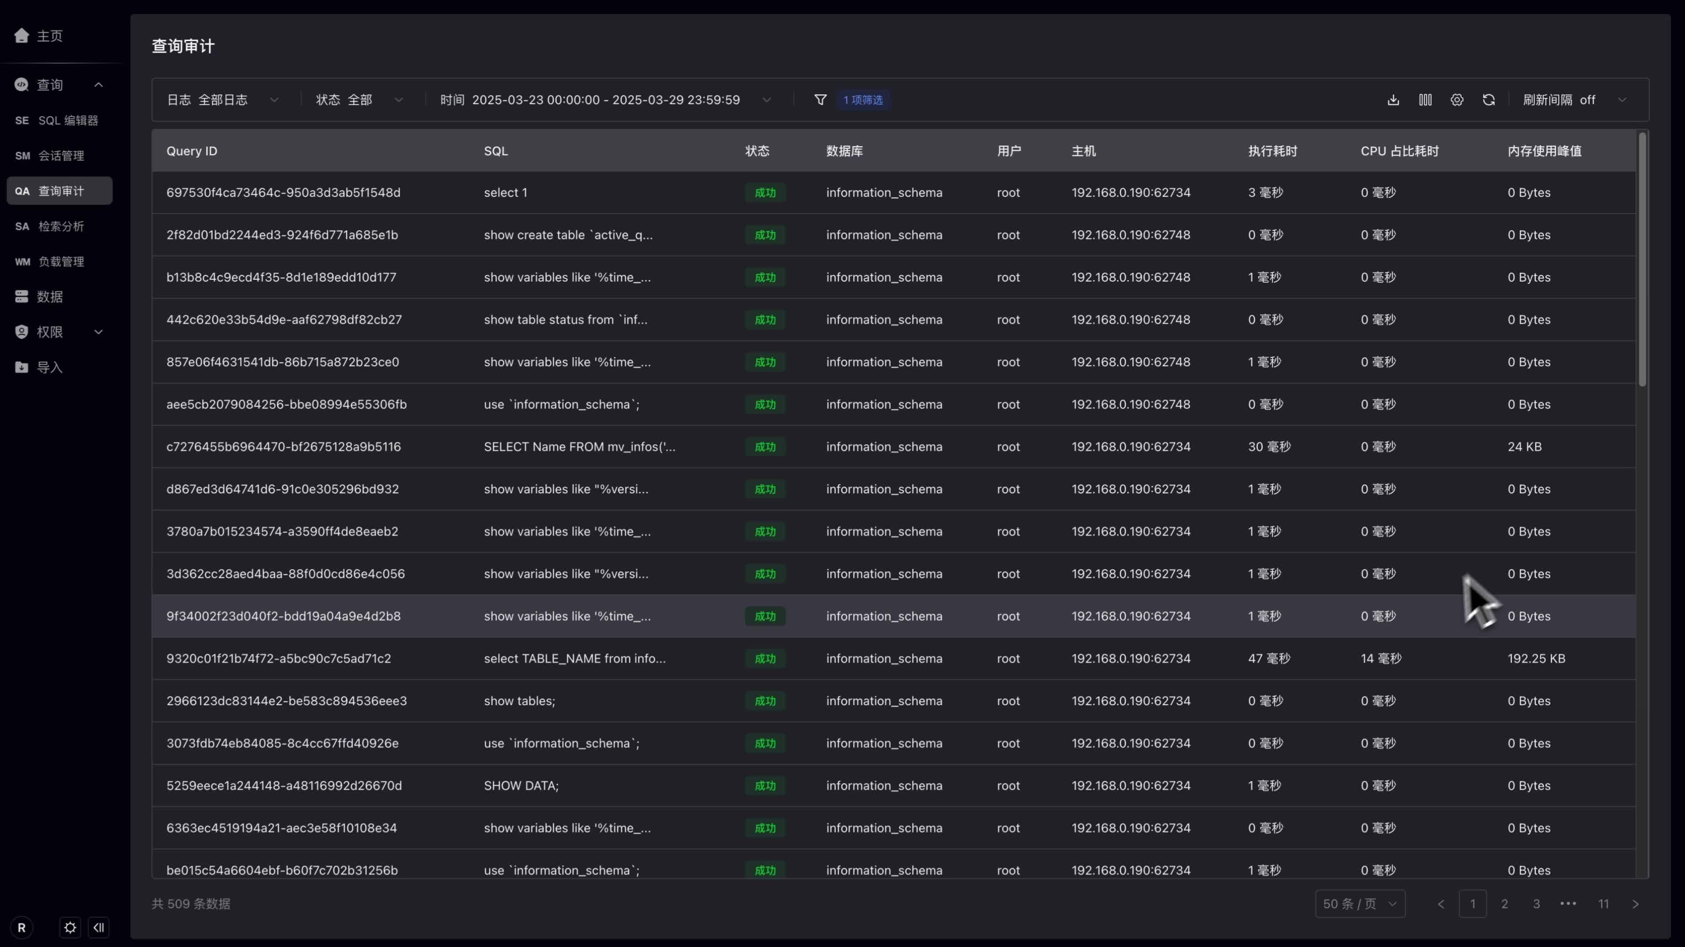Change the 50 条/页 page size
Viewport: 1685px width, 947px height.
(1360, 904)
